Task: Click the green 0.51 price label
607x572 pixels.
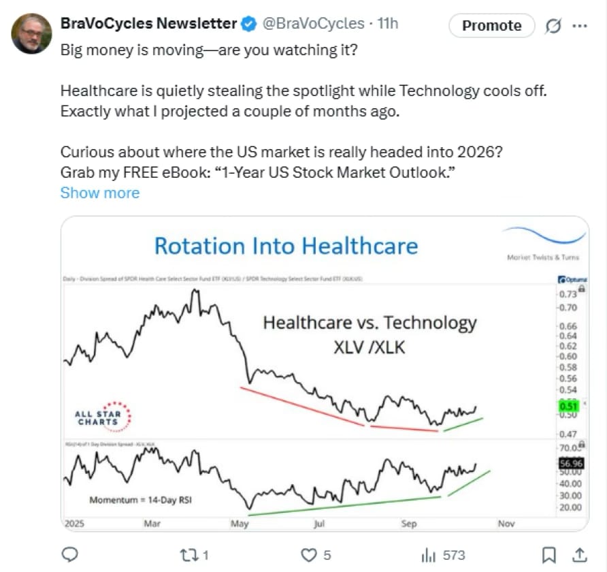Action: [568, 406]
